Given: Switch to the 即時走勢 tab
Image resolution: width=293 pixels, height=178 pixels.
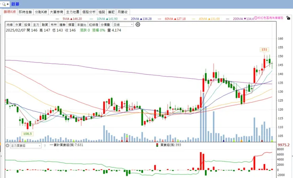Looking at the screenshot, I should [25, 12].
